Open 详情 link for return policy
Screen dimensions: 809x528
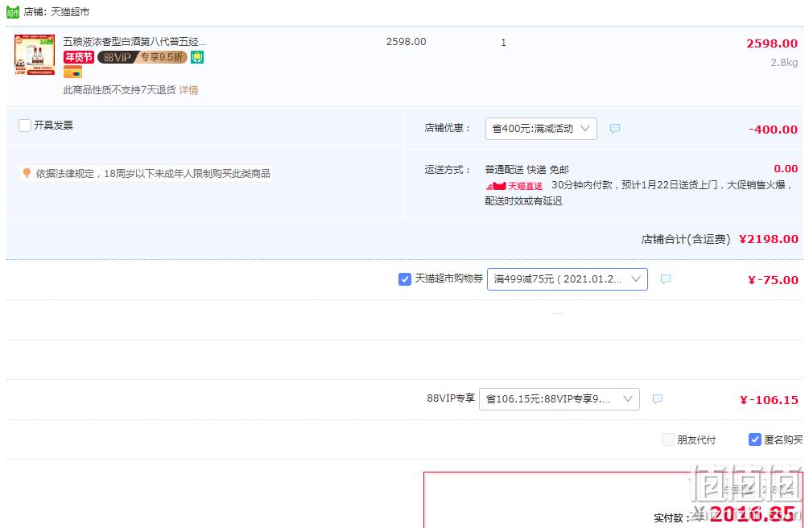point(188,90)
